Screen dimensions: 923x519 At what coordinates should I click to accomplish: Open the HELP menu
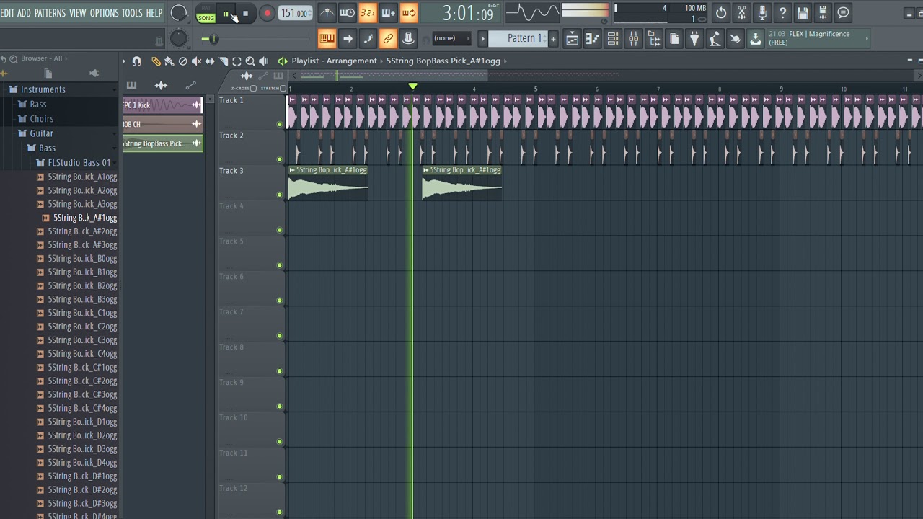(x=154, y=13)
